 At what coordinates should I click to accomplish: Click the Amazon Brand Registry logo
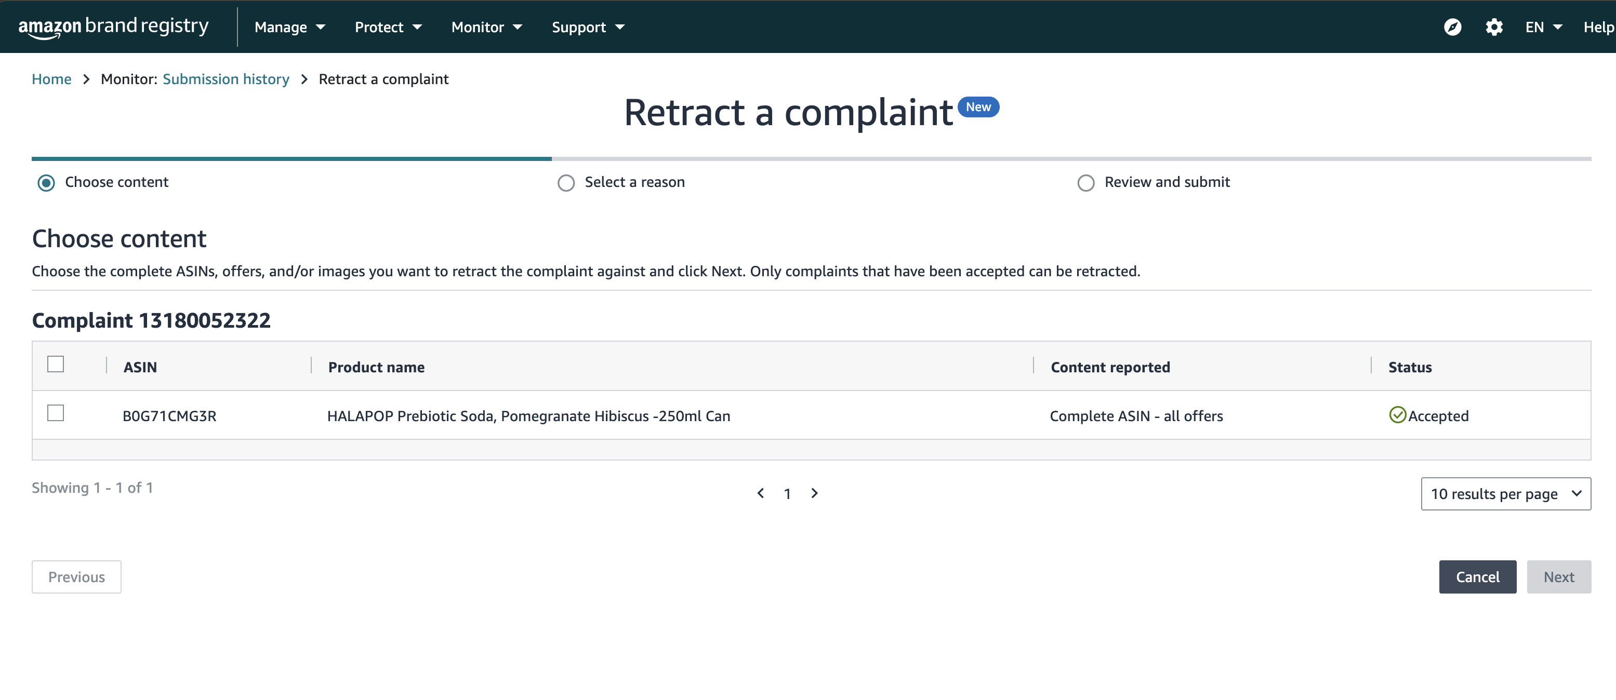[114, 27]
